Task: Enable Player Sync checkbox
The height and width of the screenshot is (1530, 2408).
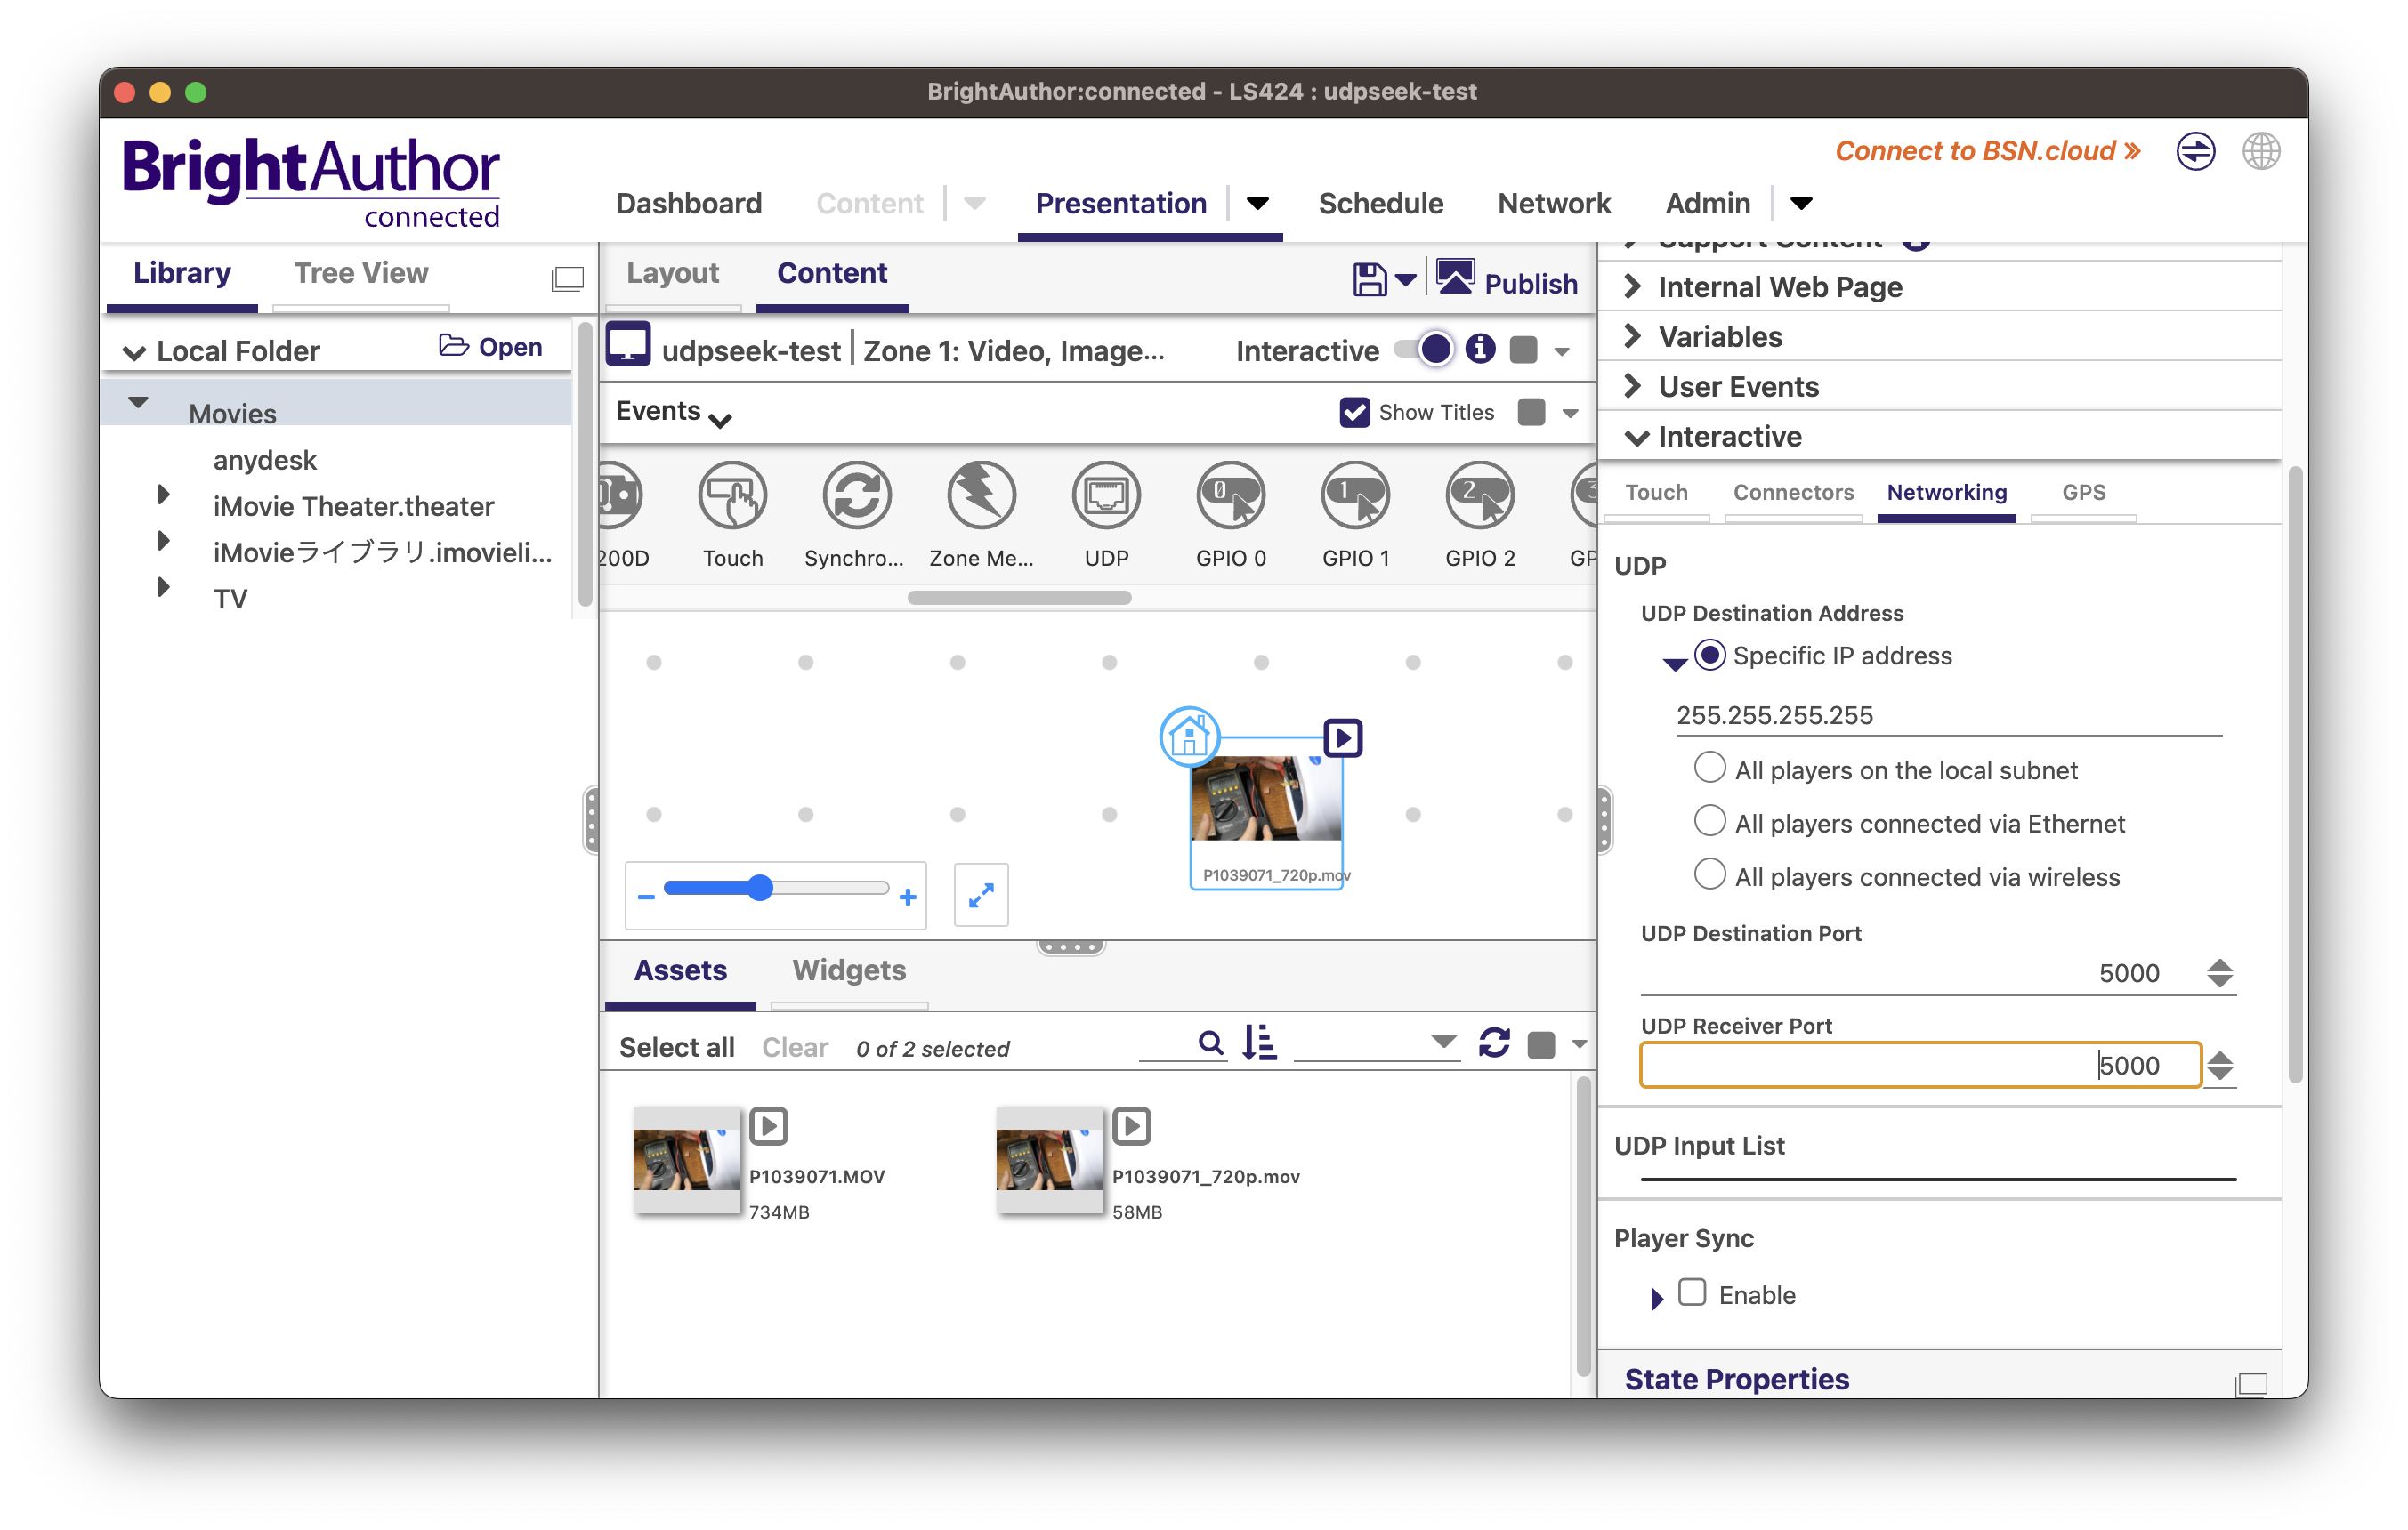Action: [x=1691, y=1292]
